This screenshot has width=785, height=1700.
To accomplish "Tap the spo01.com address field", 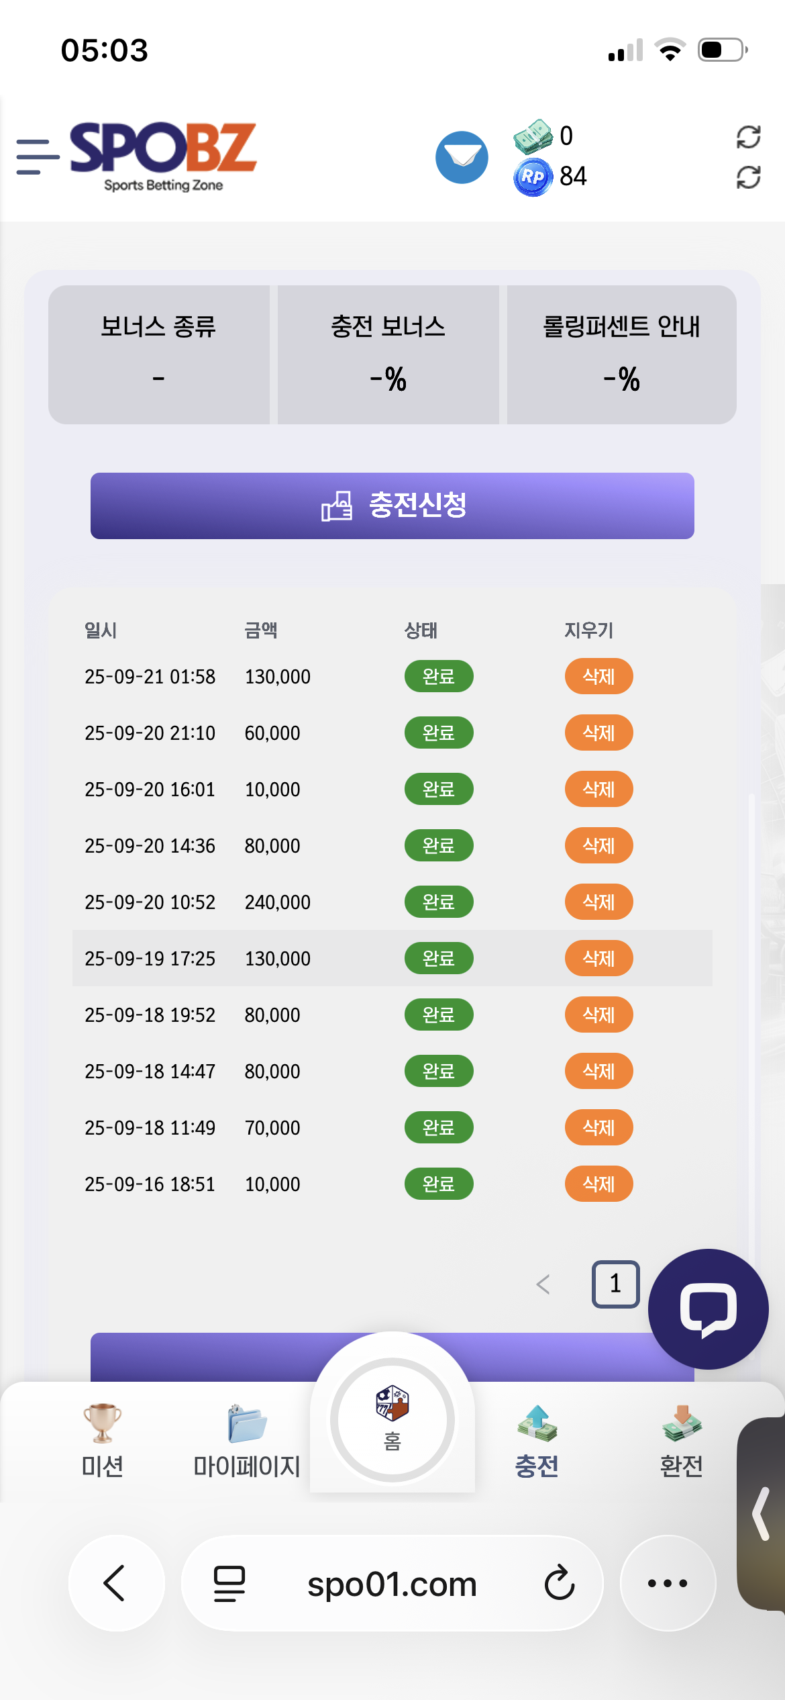I will point(392,1585).
